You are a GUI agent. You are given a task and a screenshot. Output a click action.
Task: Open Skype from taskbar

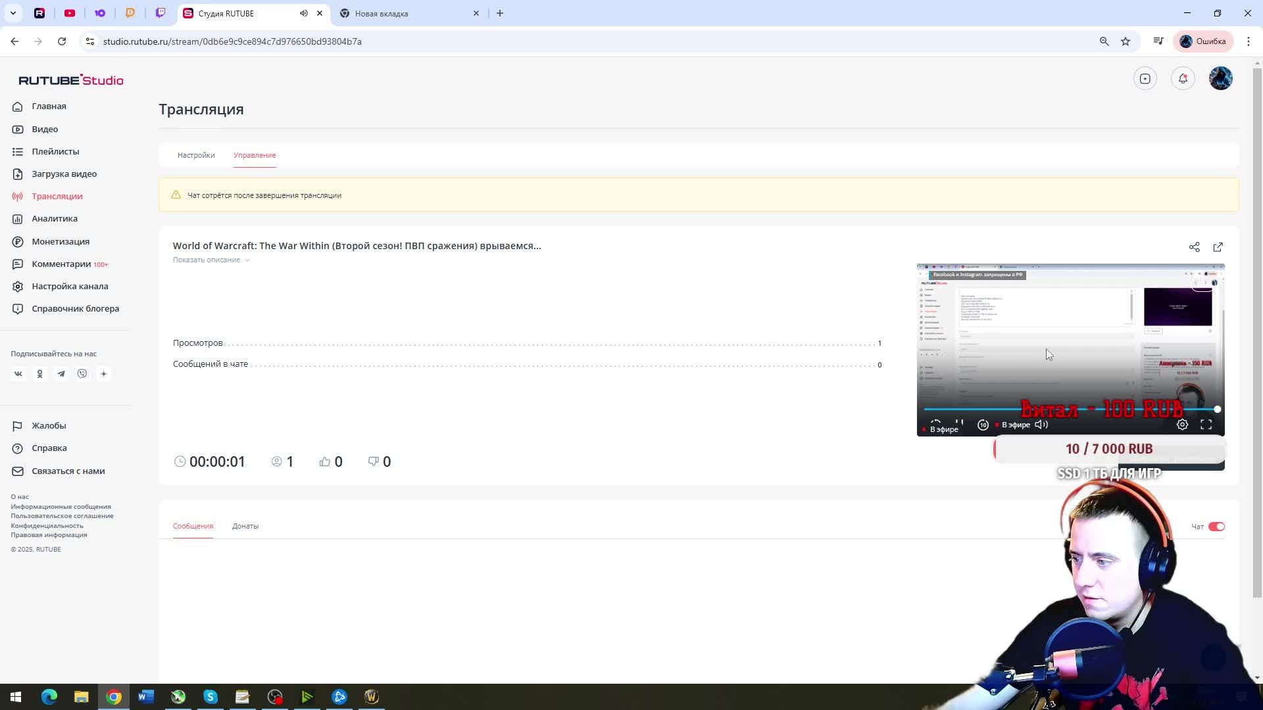tap(210, 697)
